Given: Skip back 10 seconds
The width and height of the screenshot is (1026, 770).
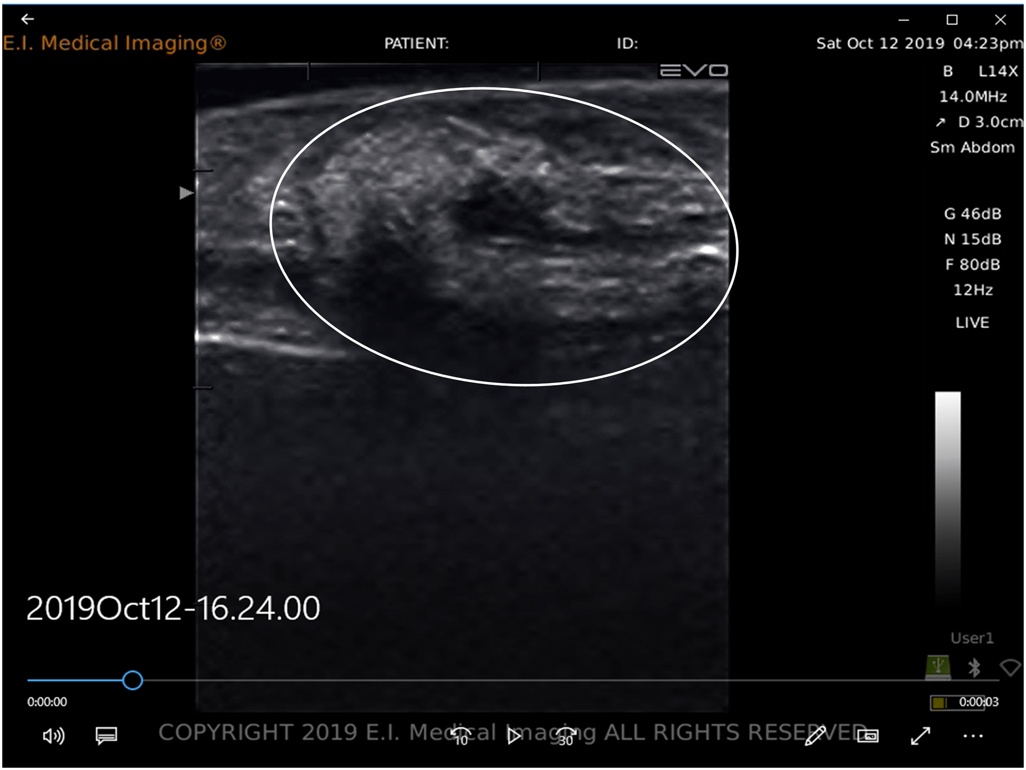Looking at the screenshot, I should pyautogui.click(x=461, y=736).
